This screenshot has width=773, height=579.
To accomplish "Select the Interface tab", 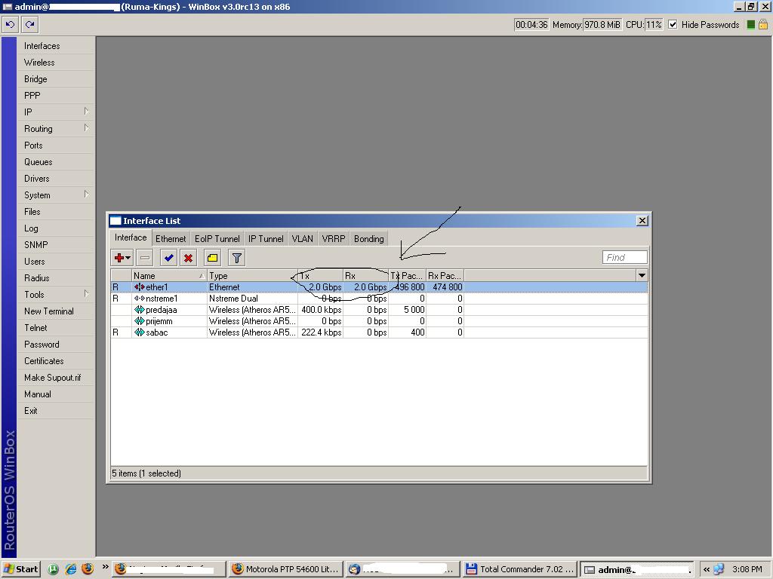I will click(x=131, y=237).
